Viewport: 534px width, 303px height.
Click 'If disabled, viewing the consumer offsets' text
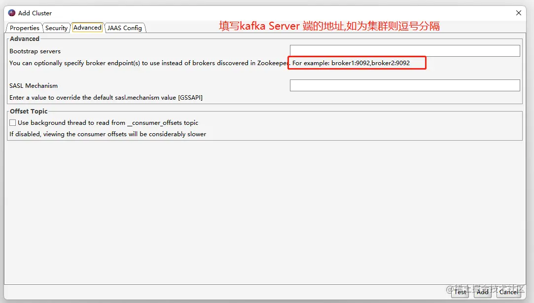tap(107, 134)
